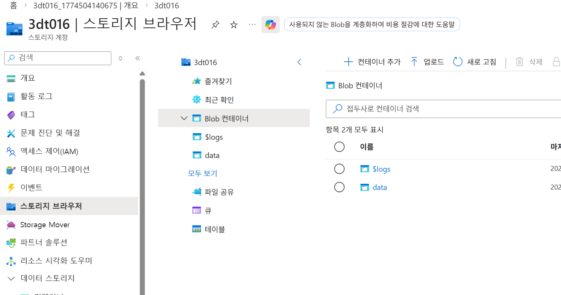Viewport: 561px width, 295px height.
Task: Open the data container link in the list
Action: coord(380,187)
